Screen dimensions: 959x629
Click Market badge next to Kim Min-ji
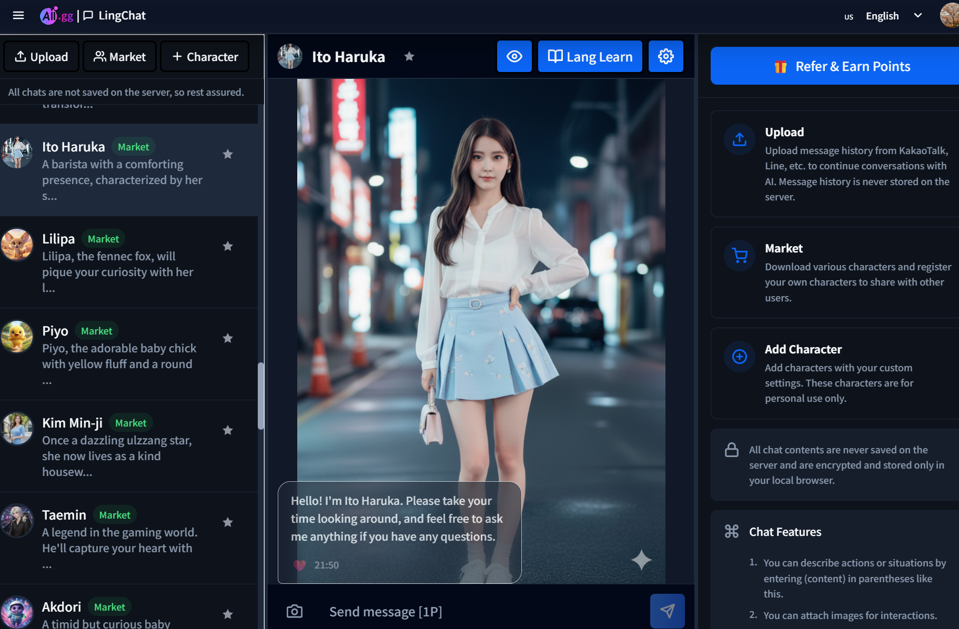tap(131, 423)
